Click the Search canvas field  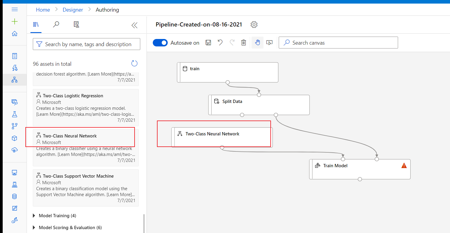click(338, 43)
